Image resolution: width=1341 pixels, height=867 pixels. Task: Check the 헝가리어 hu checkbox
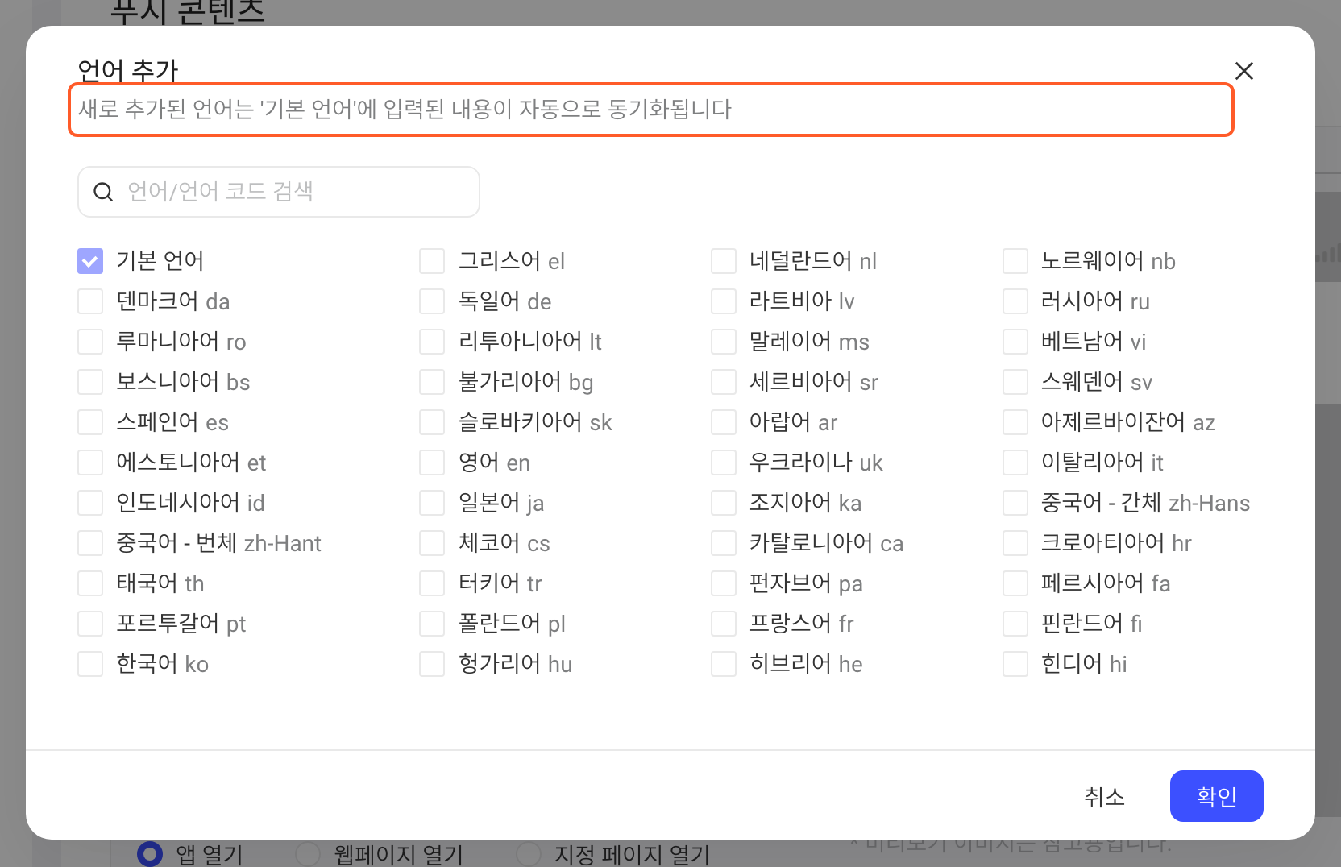tap(432, 664)
